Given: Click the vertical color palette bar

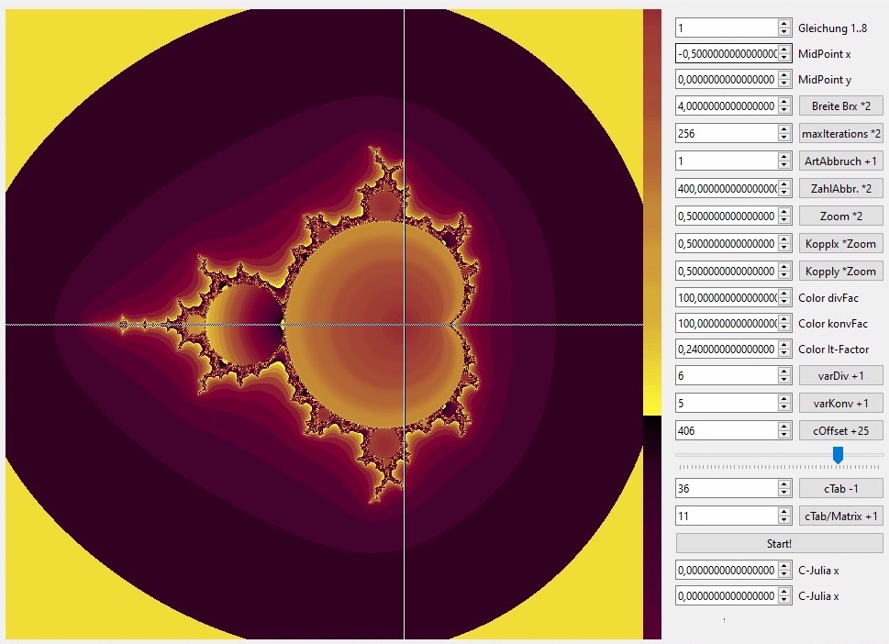Looking at the screenshot, I should pyautogui.click(x=652, y=324).
